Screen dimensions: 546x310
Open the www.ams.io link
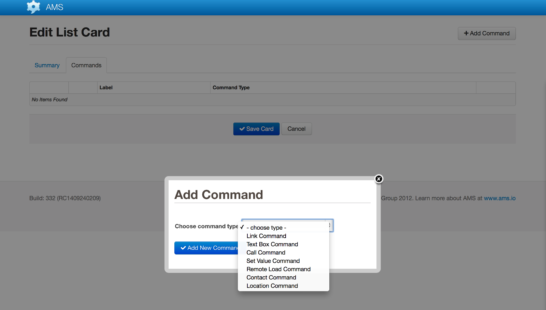click(x=500, y=198)
